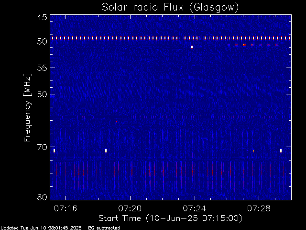Click the 'Updated Tue Jun 10 09:01:45 2025' text

pos(41,228)
